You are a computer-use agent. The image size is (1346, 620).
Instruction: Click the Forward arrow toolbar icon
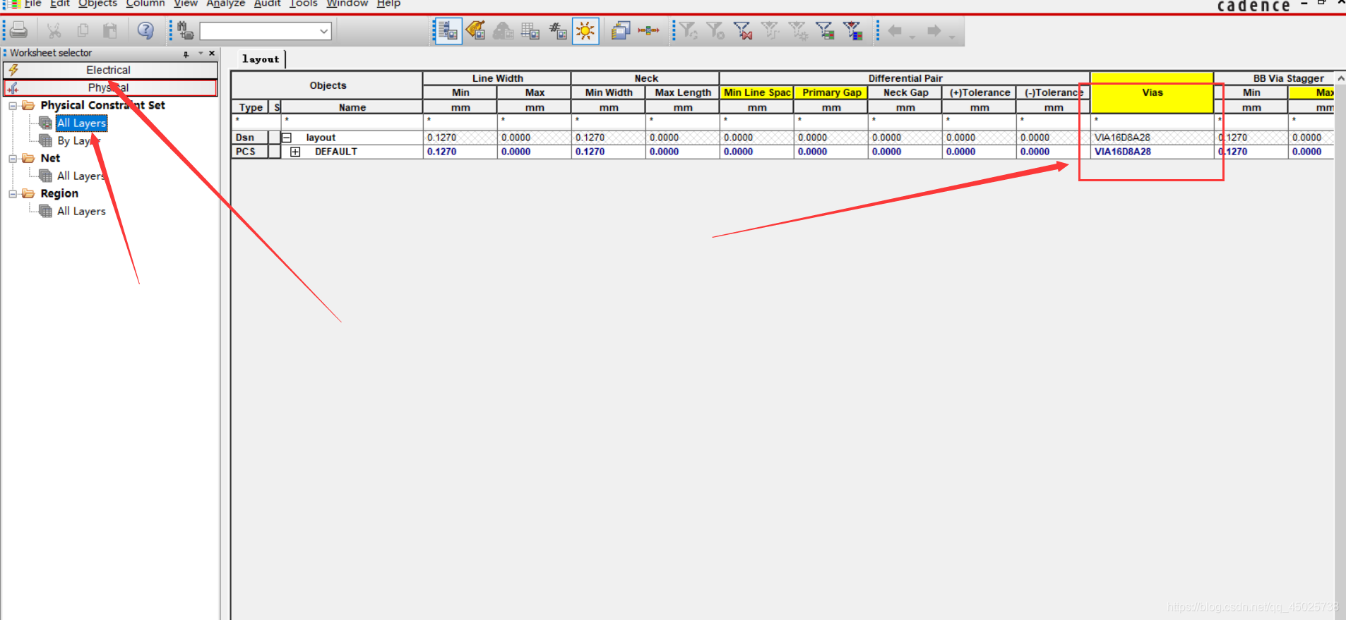pyautogui.click(x=934, y=30)
